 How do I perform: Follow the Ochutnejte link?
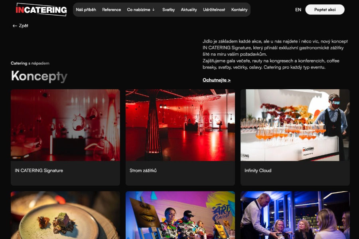pyautogui.click(x=217, y=80)
